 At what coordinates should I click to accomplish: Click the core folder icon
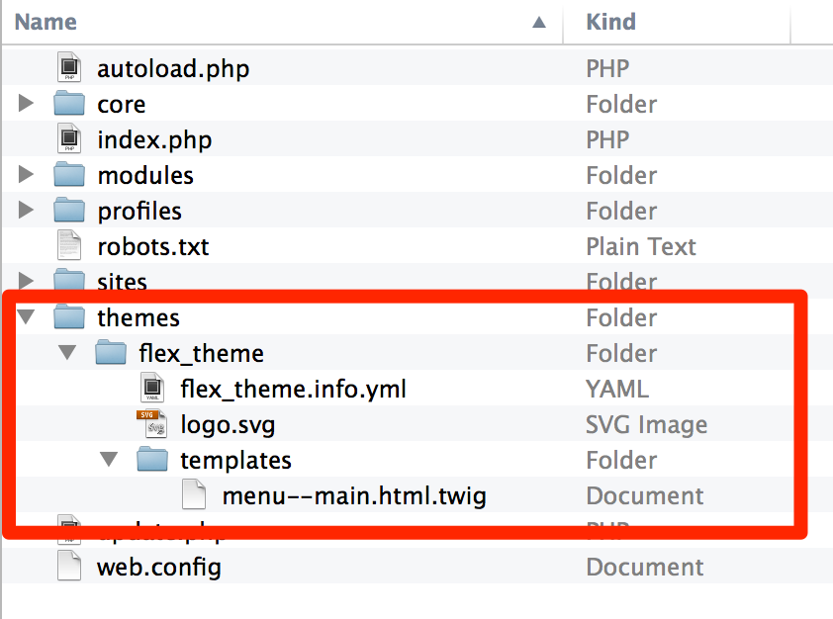click(x=69, y=103)
